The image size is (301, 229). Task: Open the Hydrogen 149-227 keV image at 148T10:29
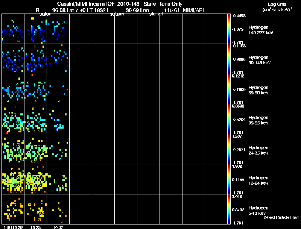tap(13, 29)
